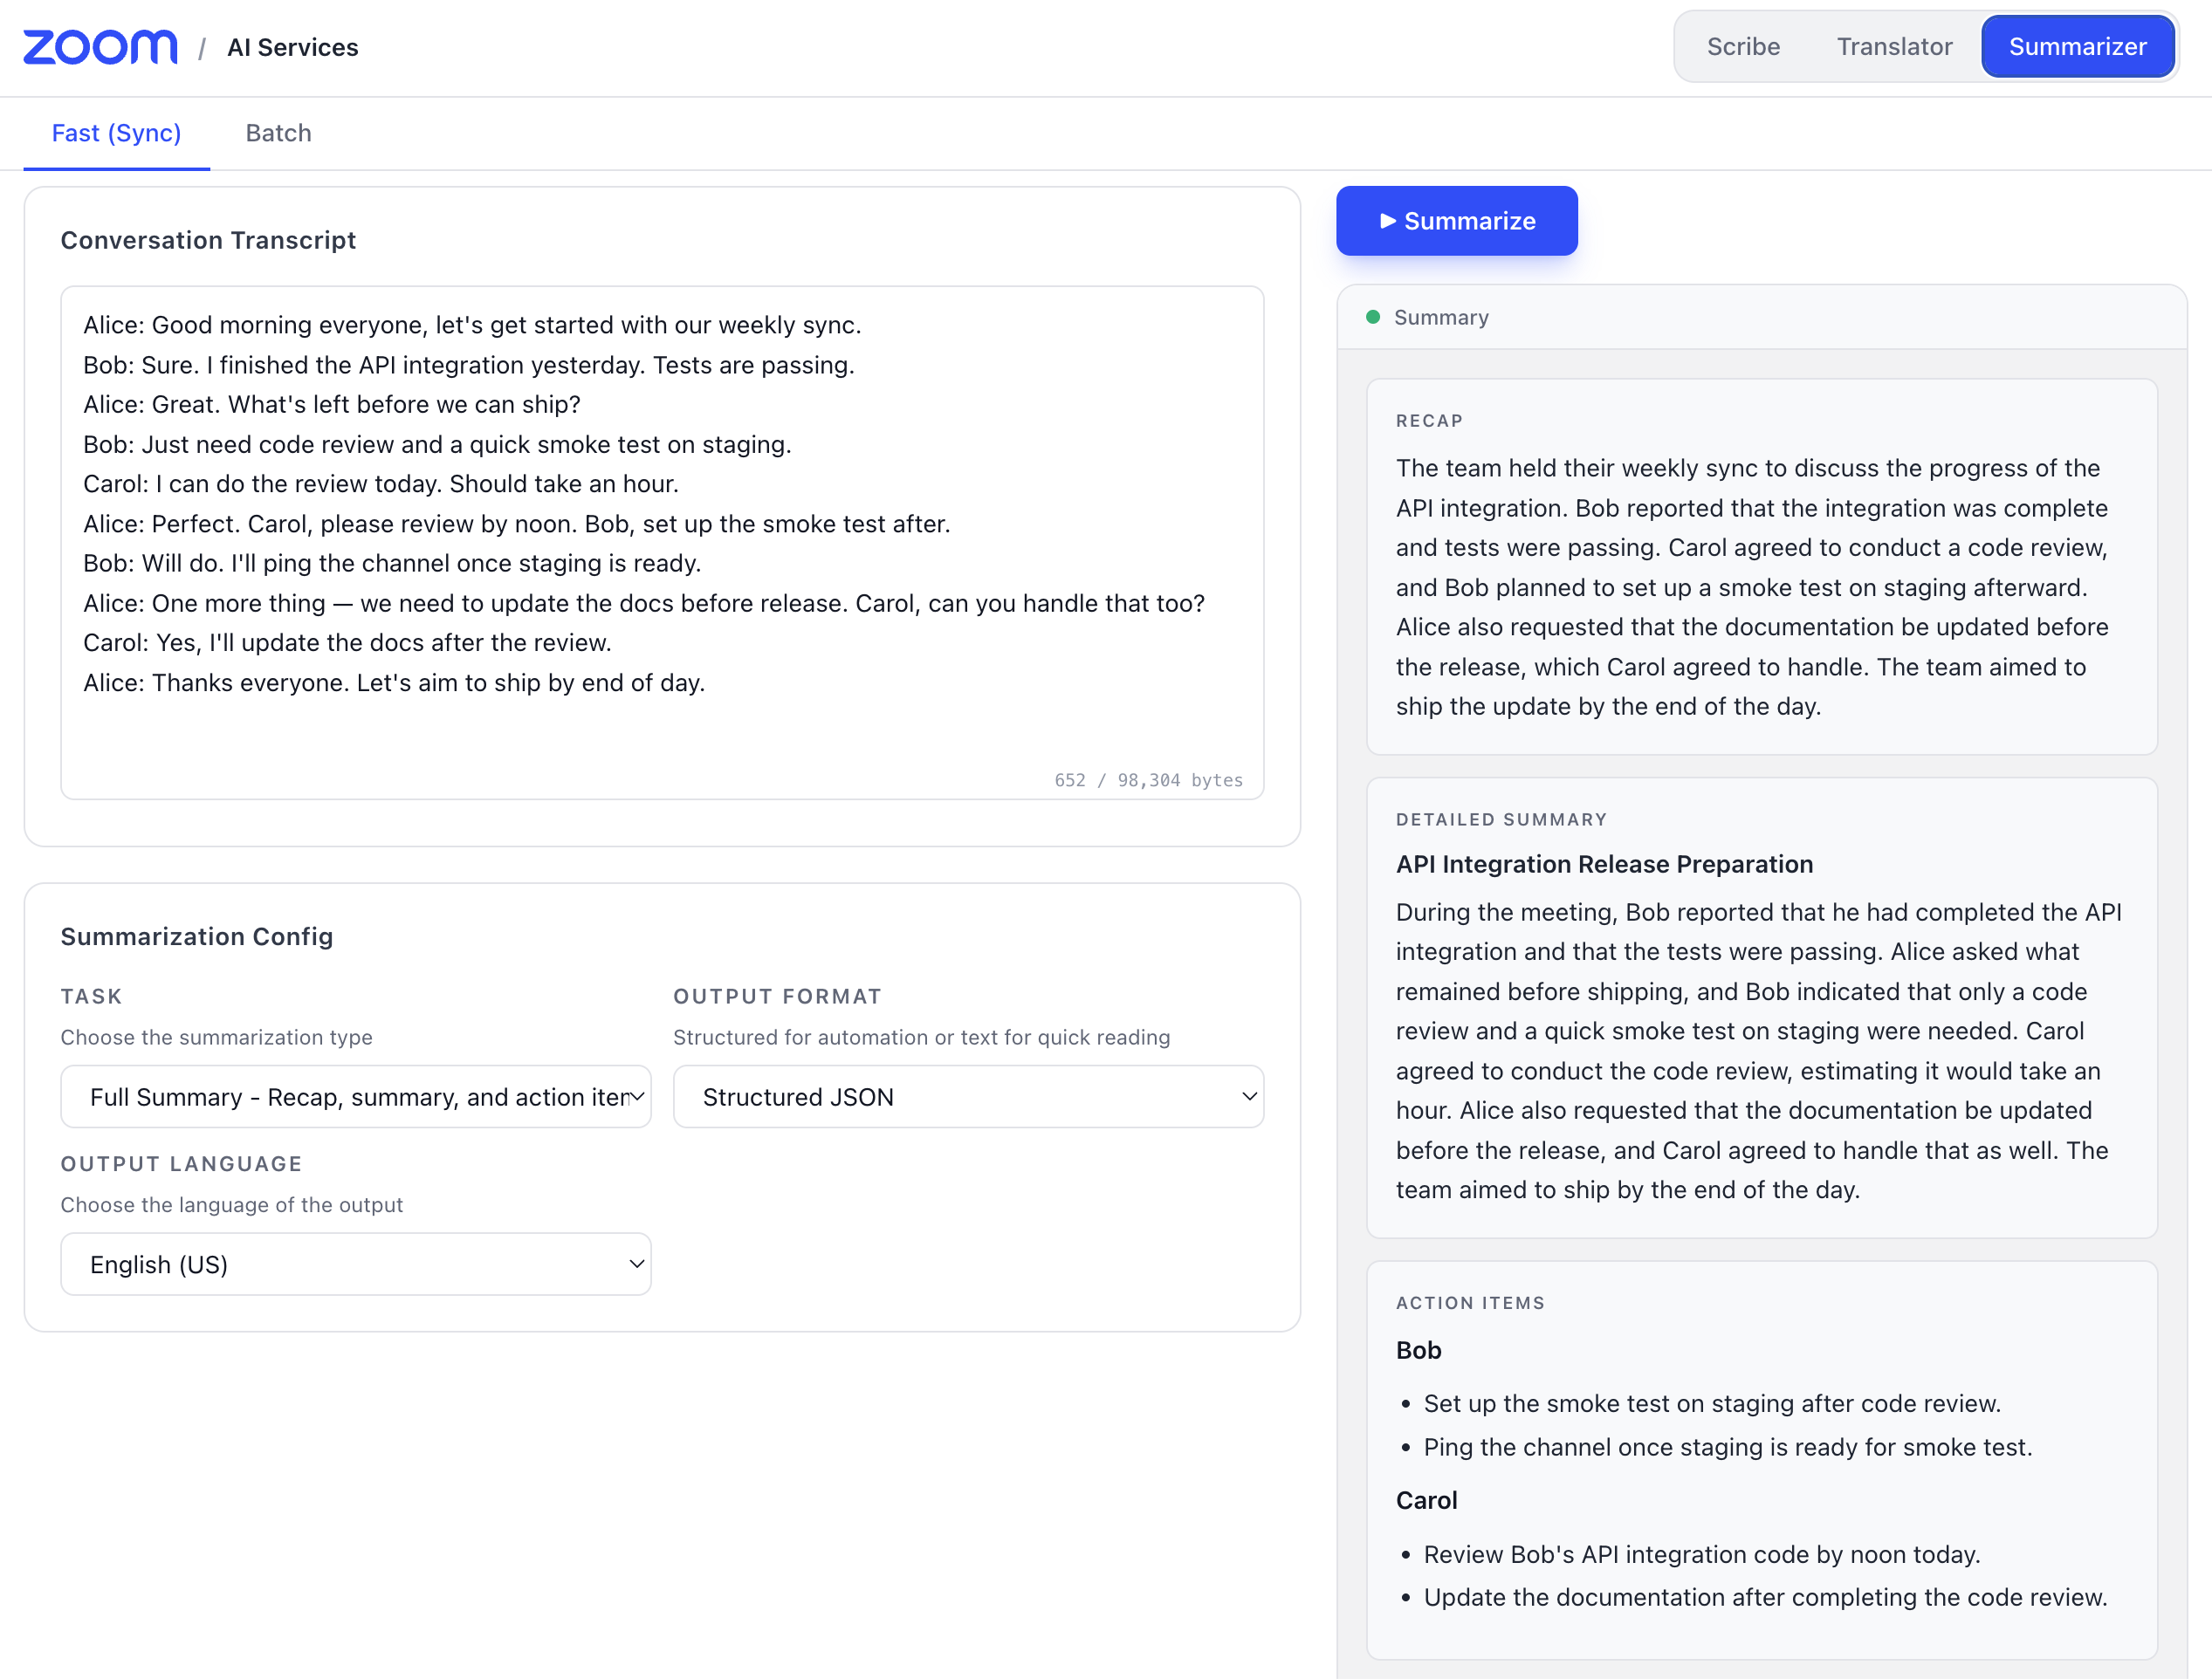Click transcript line 'Alice: Good morning everyone'

click(472, 325)
